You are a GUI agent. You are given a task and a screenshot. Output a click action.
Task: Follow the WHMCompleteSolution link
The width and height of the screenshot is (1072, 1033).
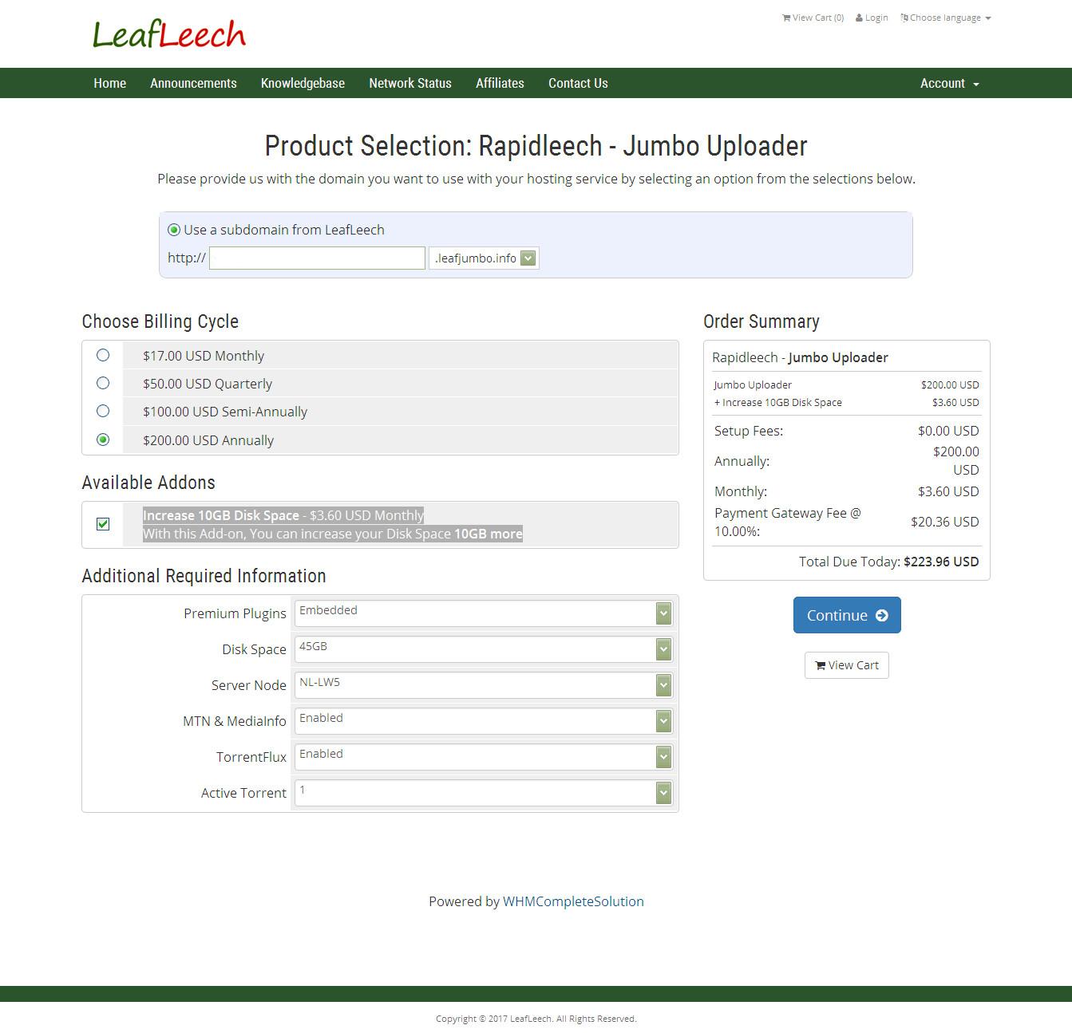click(572, 901)
